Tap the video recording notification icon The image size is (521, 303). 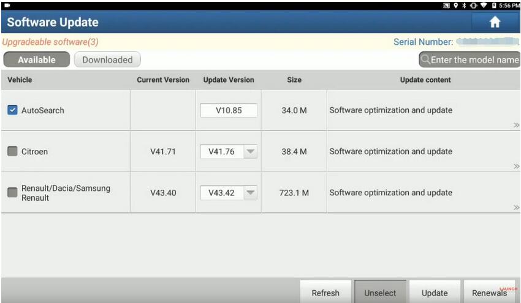(7, 6)
